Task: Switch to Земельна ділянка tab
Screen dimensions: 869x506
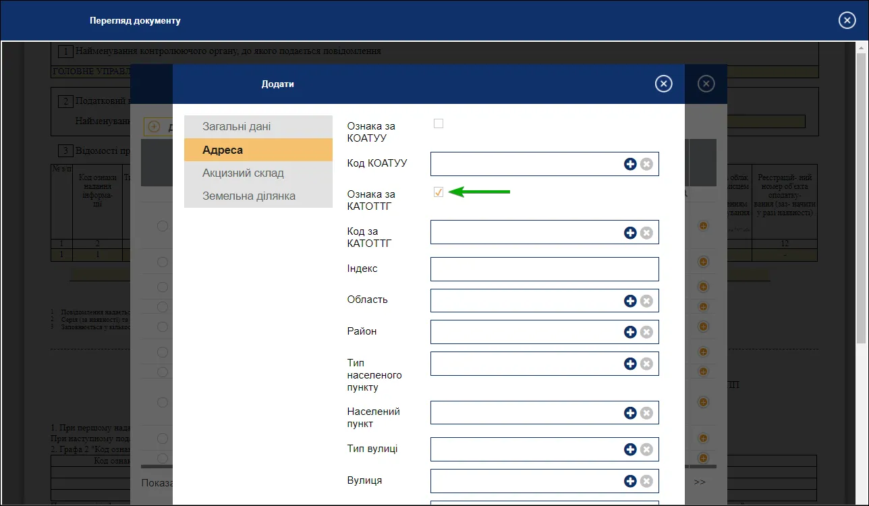Action: pos(258,196)
